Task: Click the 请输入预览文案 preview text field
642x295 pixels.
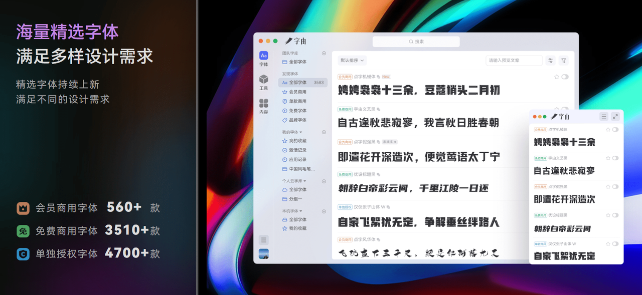Action: [x=514, y=61]
